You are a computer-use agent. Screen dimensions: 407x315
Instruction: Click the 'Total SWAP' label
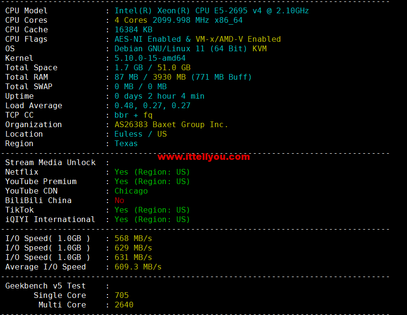[29, 87]
